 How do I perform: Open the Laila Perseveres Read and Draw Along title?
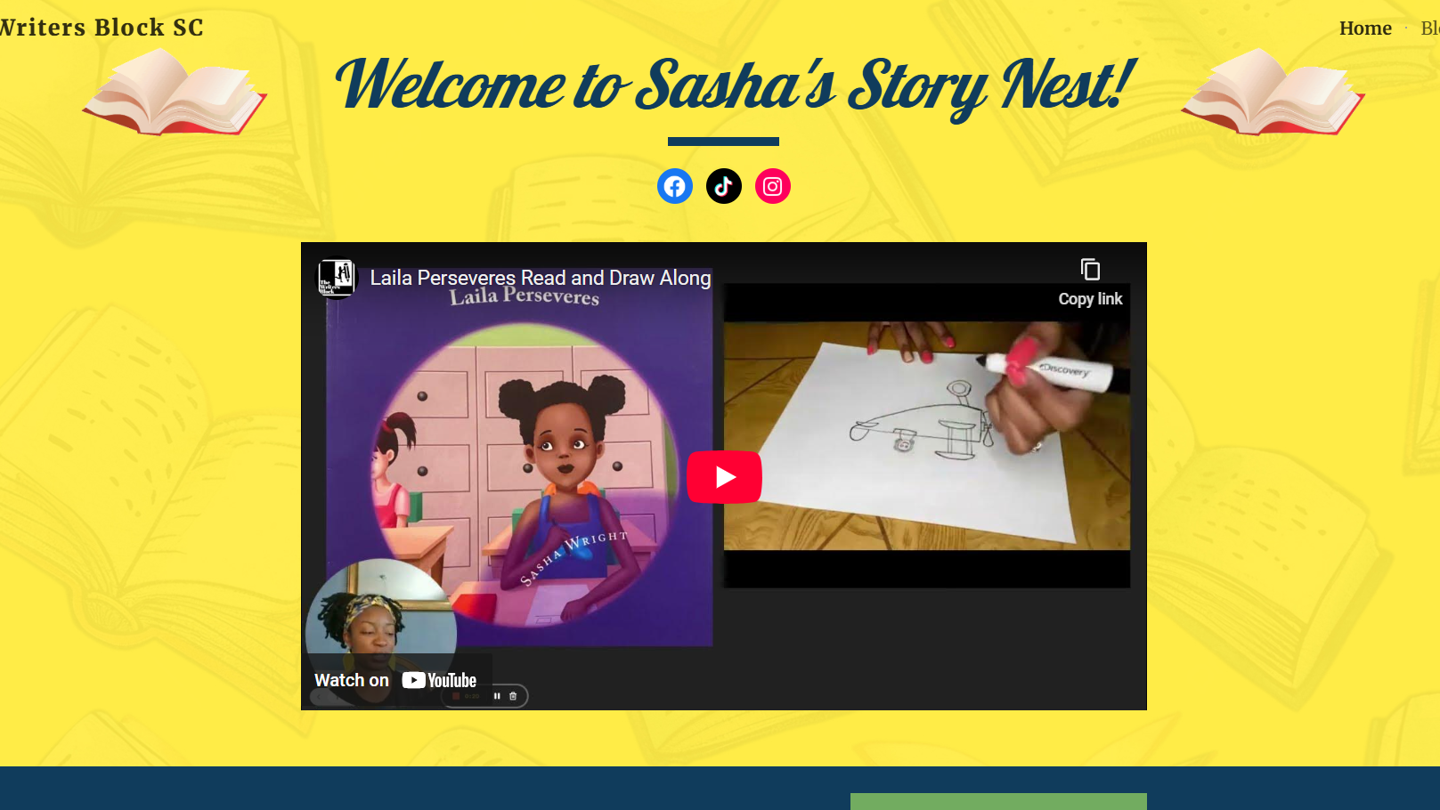pyautogui.click(x=541, y=278)
